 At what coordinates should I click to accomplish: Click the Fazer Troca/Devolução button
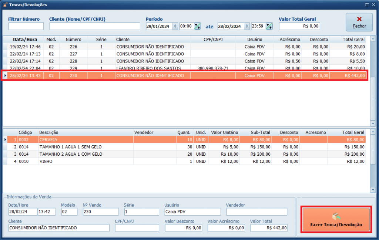[336, 220]
